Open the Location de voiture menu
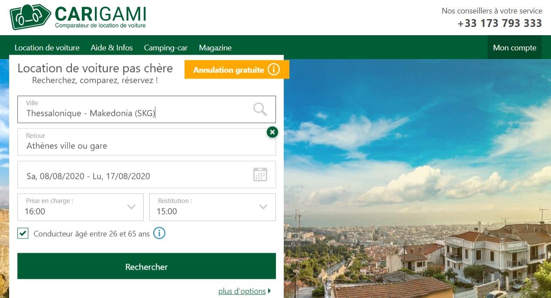This screenshot has width=551, height=298. [x=47, y=48]
